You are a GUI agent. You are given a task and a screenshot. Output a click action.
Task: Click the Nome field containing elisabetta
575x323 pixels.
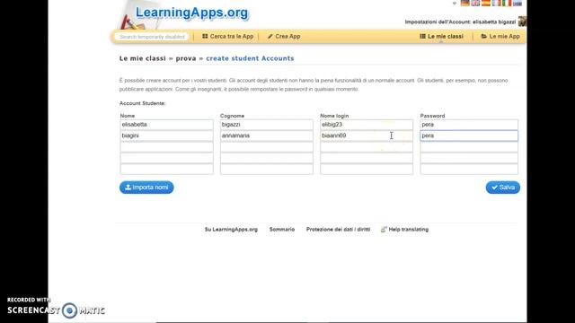[166, 125]
